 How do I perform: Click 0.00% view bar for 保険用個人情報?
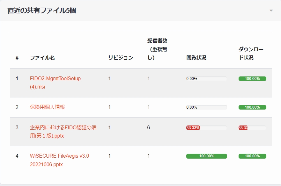click(x=207, y=107)
